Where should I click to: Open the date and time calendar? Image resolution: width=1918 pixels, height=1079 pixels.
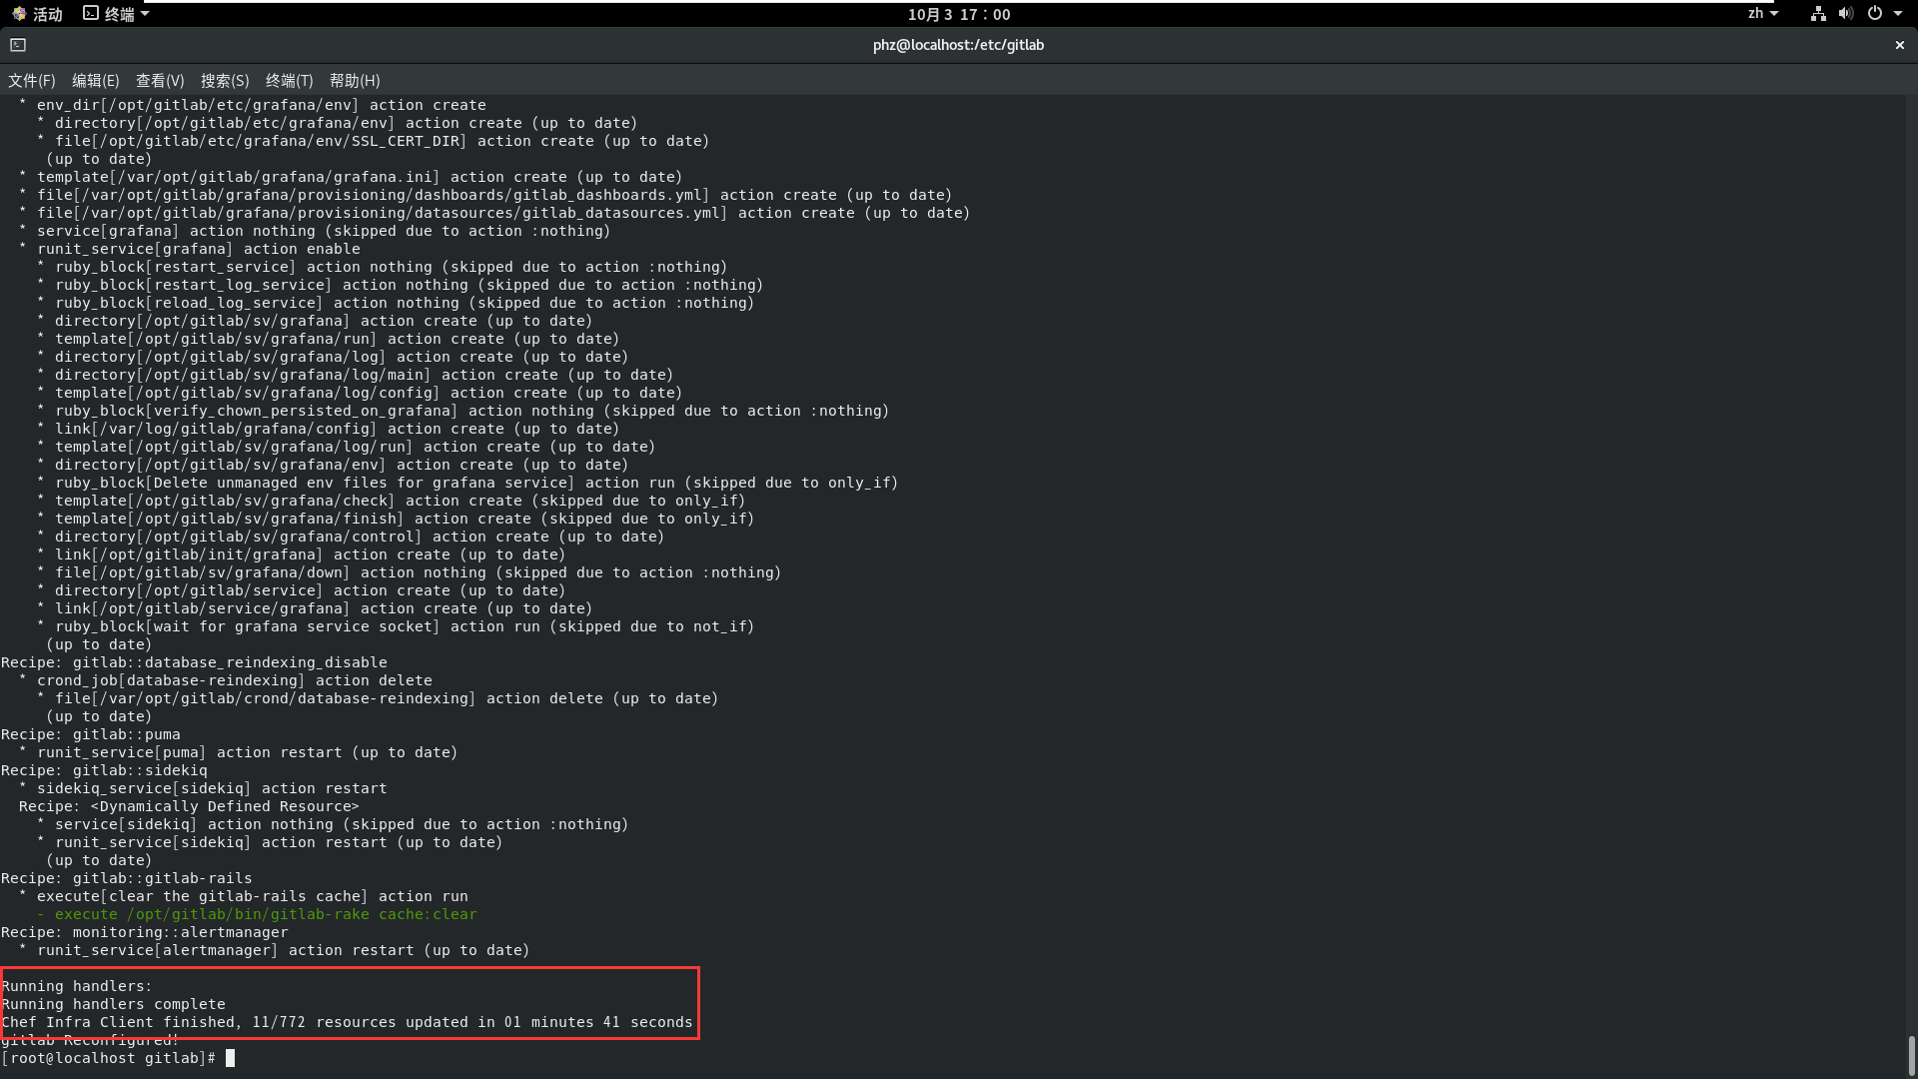(958, 14)
